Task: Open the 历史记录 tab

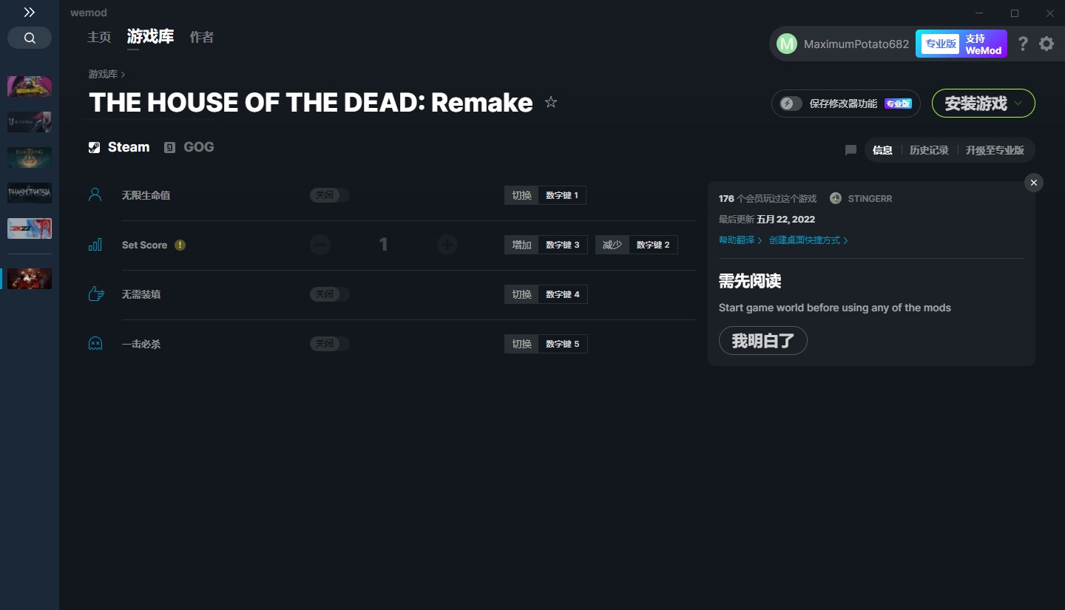Action: pyautogui.click(x=929, y=150)
